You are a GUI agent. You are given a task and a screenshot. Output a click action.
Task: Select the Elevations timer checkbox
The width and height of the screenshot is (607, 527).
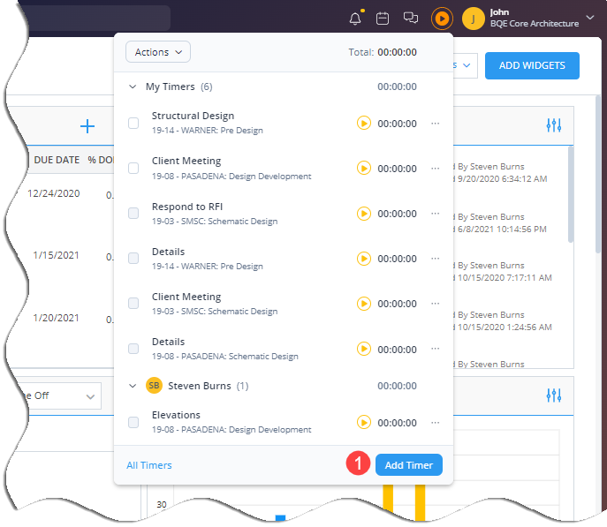tap(133, 423)
